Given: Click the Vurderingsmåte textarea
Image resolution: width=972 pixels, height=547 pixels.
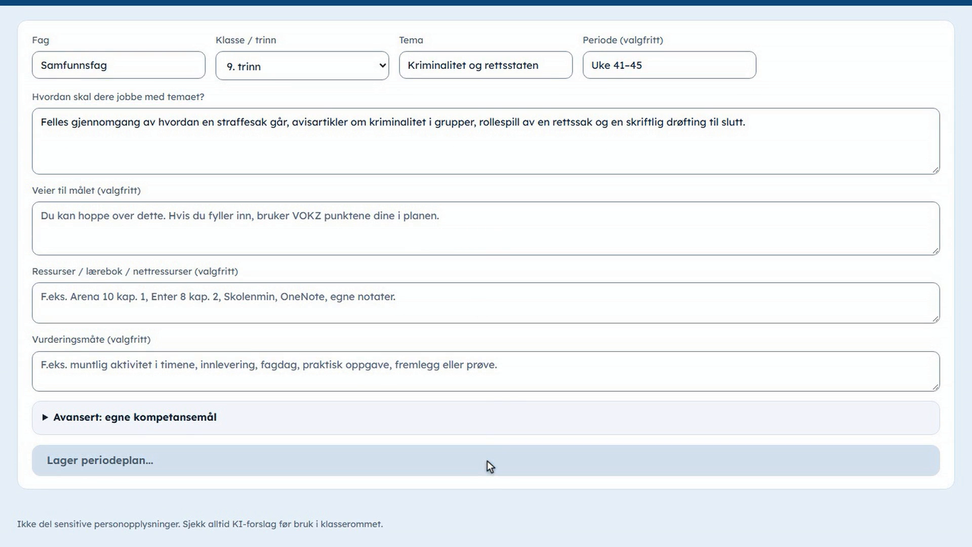Looking at the screenshot, I should (x=485, y=371).
